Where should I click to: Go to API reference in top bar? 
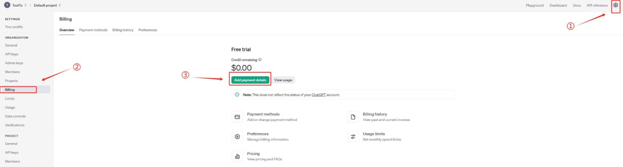point(597,5)
